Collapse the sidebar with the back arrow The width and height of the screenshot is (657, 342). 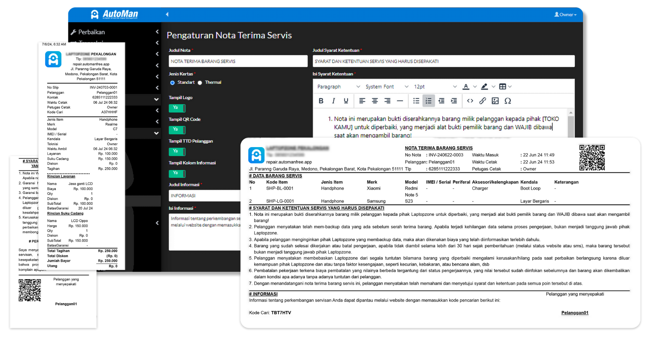[167, 14]
